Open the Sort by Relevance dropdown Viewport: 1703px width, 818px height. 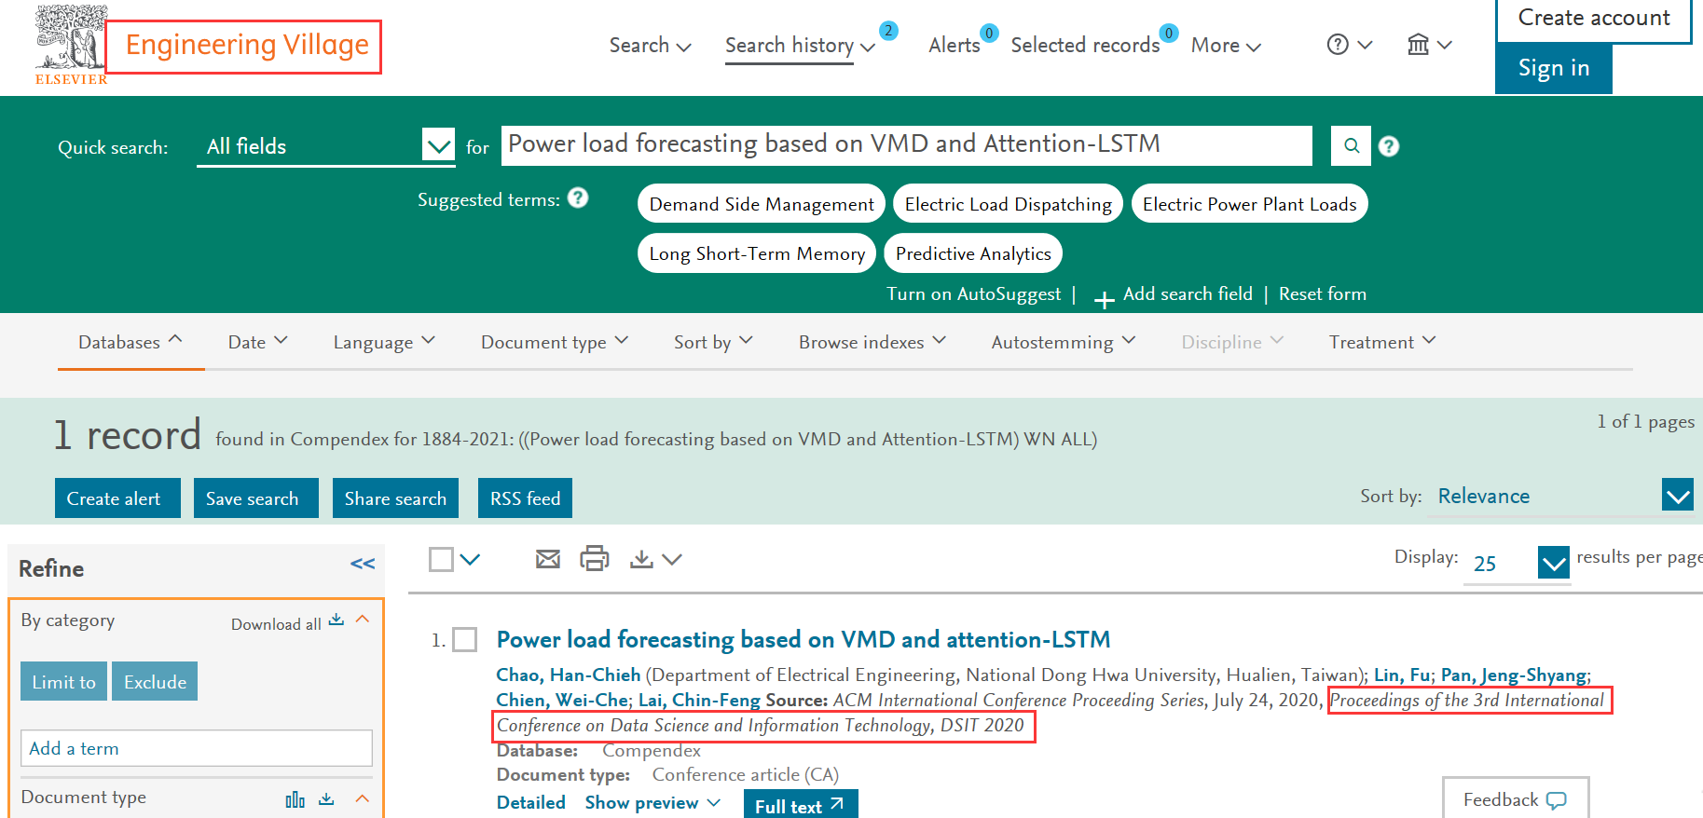point(1677,496)
